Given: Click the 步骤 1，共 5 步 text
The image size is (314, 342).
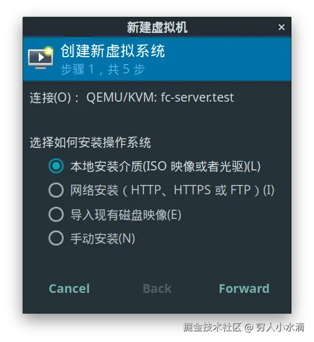Looking at the screenshot, I should click(102, 69).
